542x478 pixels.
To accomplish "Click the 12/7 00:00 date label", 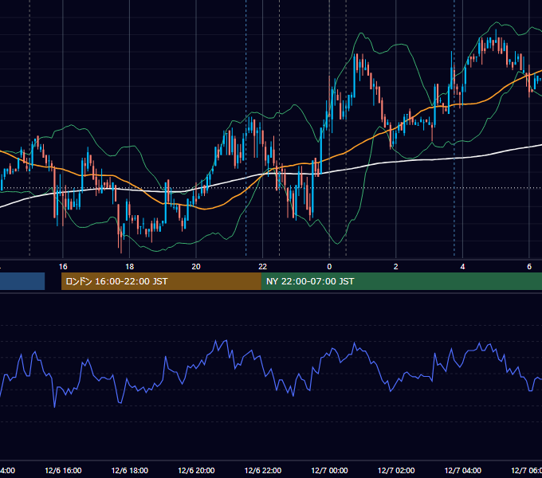I will tap(329, 470).
